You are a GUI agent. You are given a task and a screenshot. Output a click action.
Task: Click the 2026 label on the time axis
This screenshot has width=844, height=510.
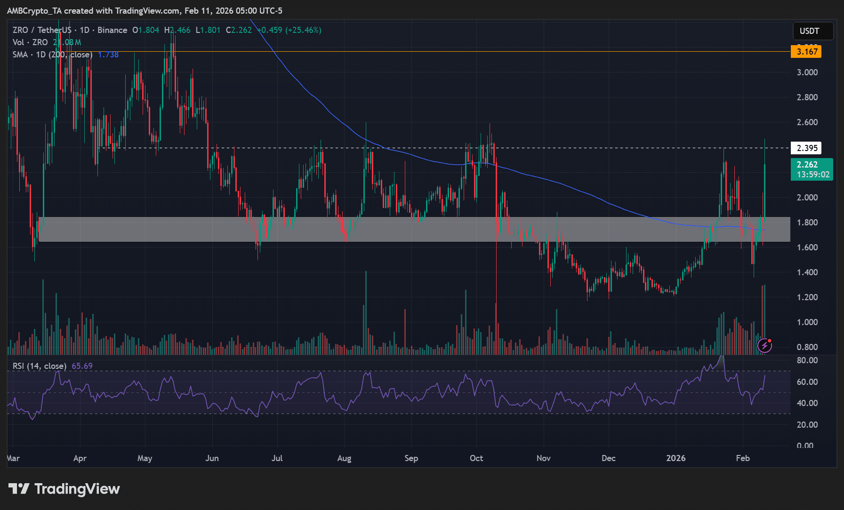(x=676, y=458)
